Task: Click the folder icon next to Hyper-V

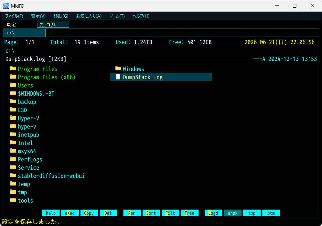Action: coord(13,118)
